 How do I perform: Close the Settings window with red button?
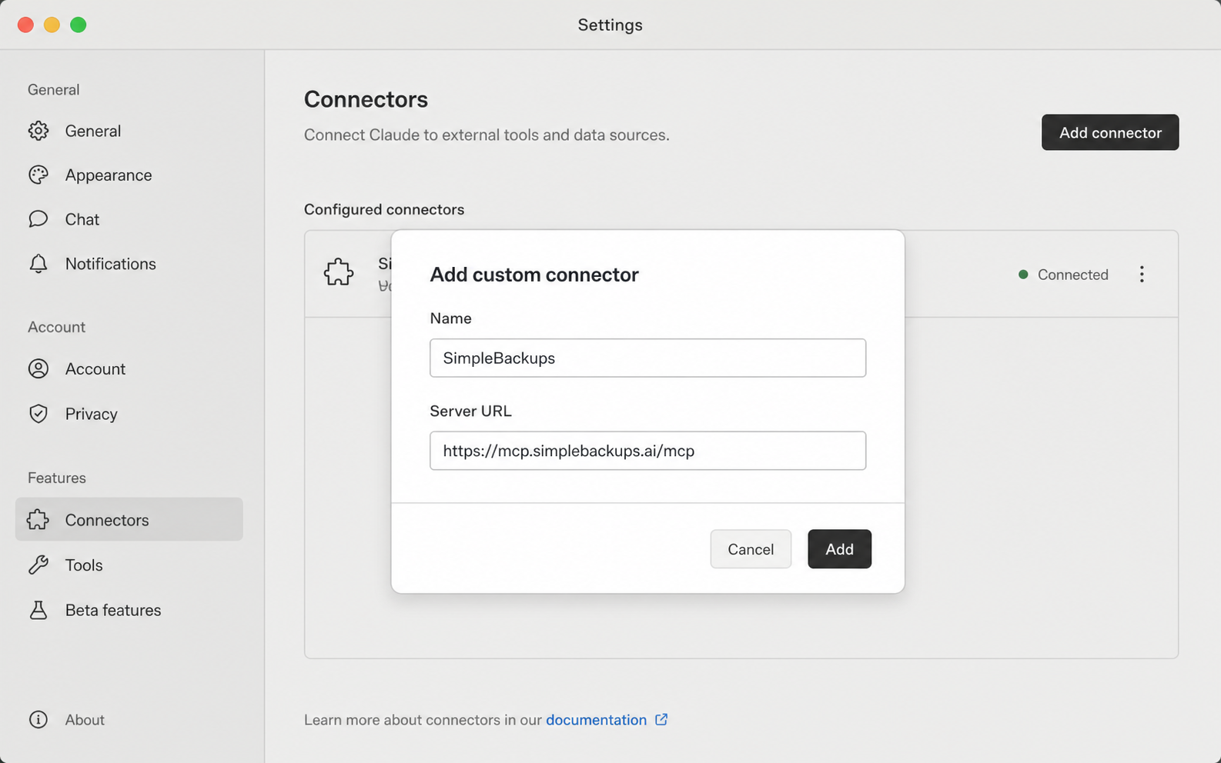point(25,25)
